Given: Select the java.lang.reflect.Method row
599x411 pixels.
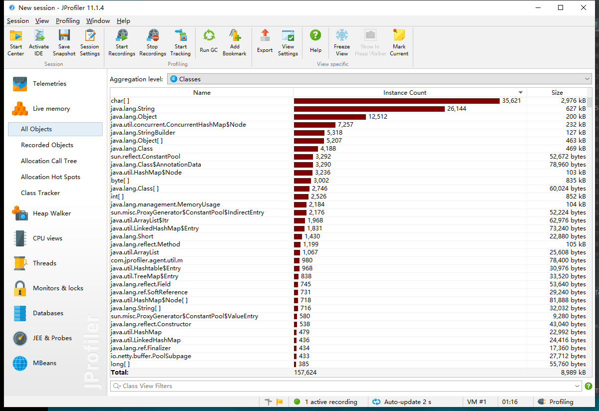Looking at the screenshot, I should point(348,244).
